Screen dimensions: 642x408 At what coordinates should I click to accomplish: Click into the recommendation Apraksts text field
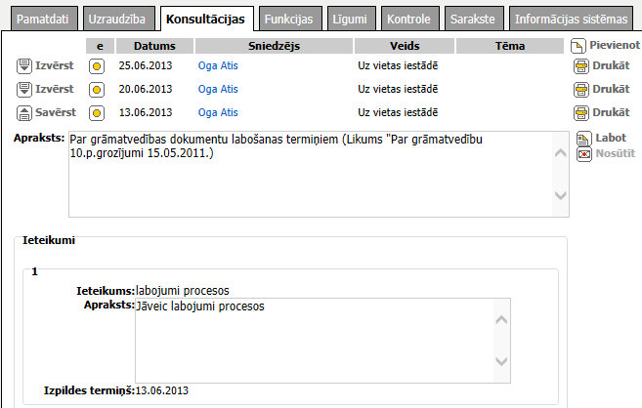coord(313,340)
